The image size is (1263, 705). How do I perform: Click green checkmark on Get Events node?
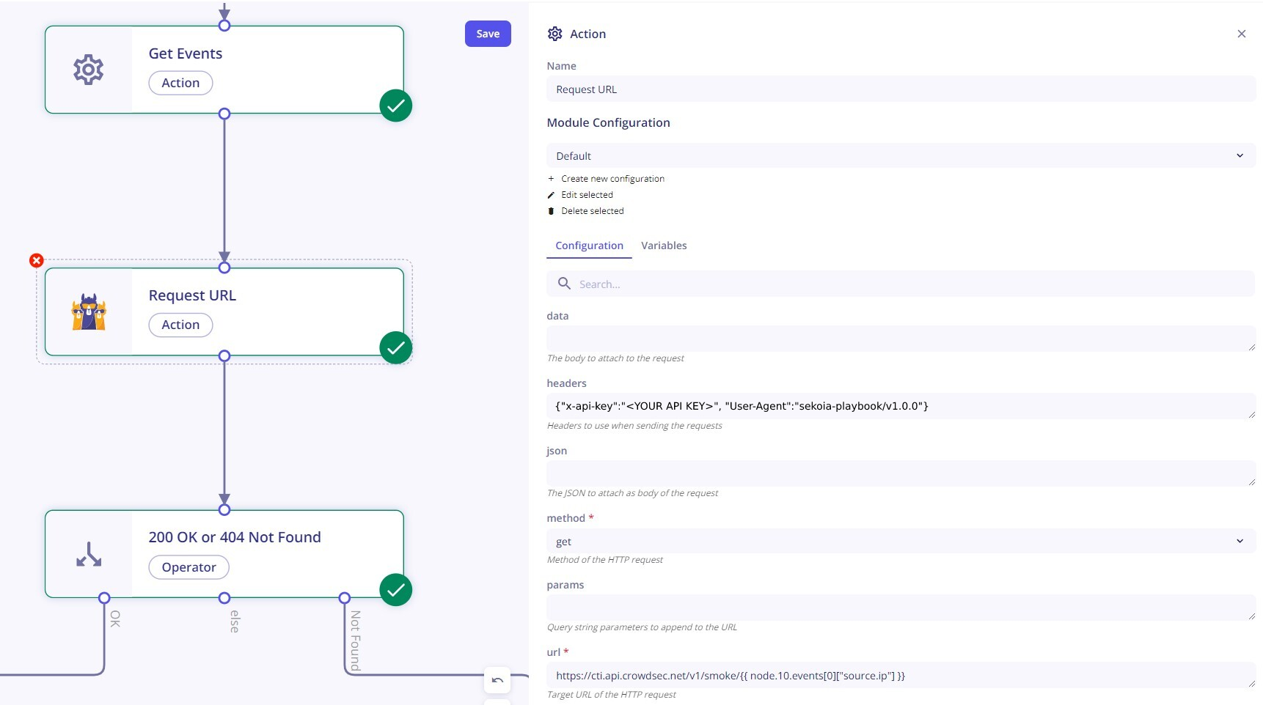(395, 106)
